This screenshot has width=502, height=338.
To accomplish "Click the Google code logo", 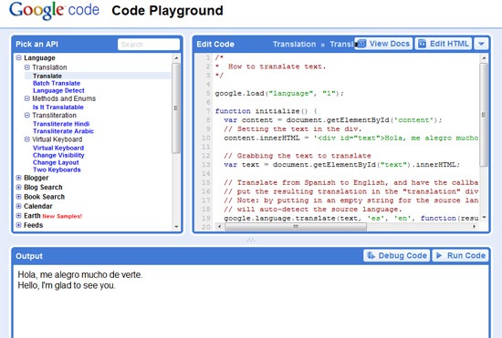I will tap(54, 11).
